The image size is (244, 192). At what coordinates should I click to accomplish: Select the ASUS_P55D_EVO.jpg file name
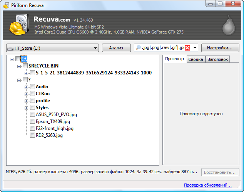(x=56, y=115)
